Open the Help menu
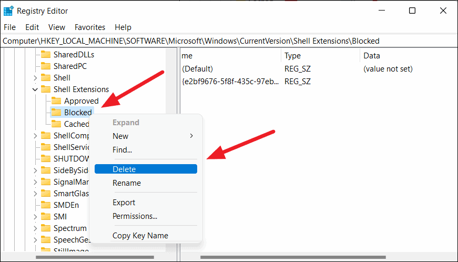458x262 pixels. tap(123, 27)
